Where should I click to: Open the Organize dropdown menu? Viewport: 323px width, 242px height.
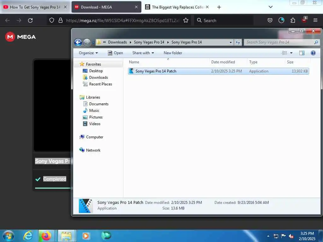coord(88,53)
